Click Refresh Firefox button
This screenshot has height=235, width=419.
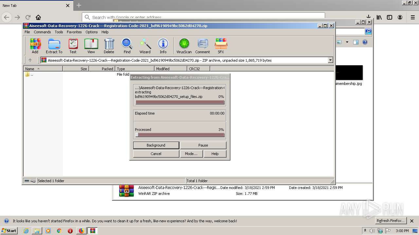pyautogui.click(x=391, y=221)
